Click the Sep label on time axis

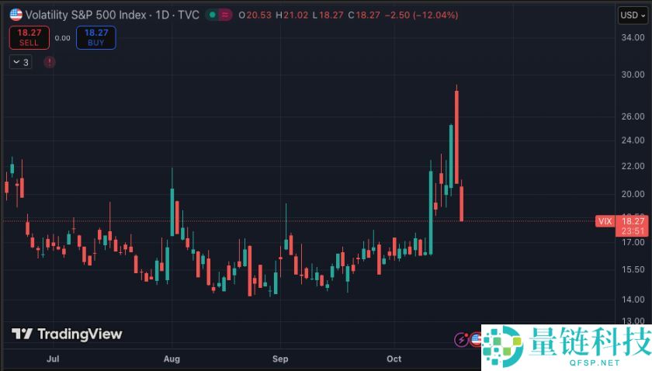(x=280, y=359)
